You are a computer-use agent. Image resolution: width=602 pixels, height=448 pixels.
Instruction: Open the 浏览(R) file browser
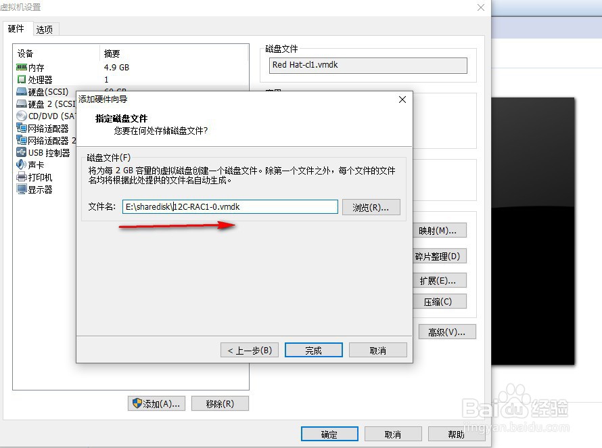point(371,206)
